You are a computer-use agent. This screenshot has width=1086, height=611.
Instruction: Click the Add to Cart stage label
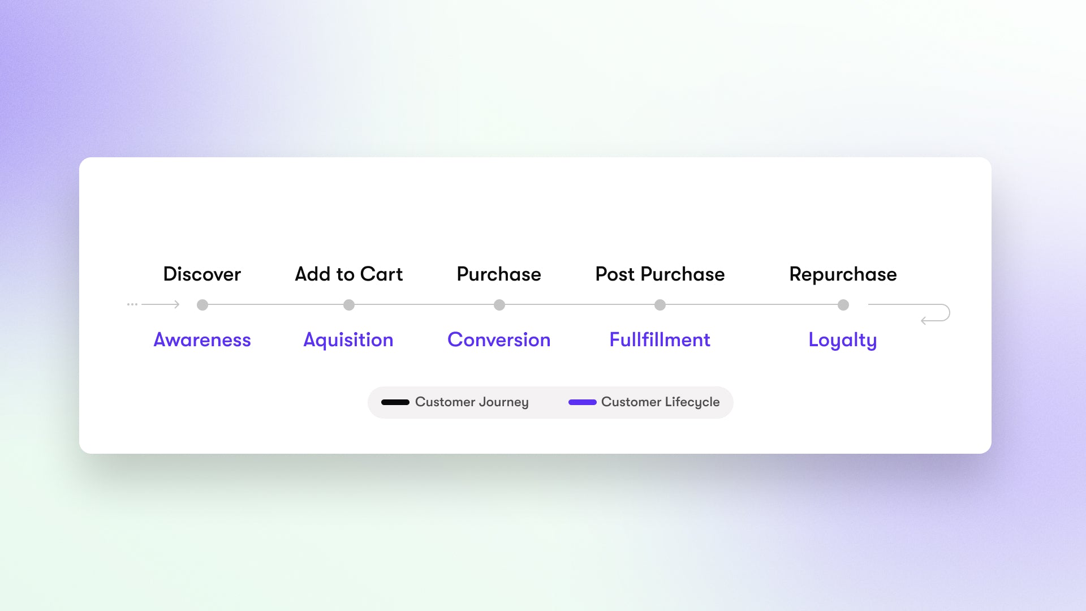348,274
